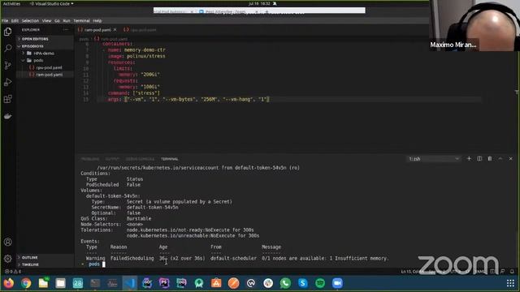
Task: Maximize the terminal panel with caret icon
Action: tap(500, 159)
